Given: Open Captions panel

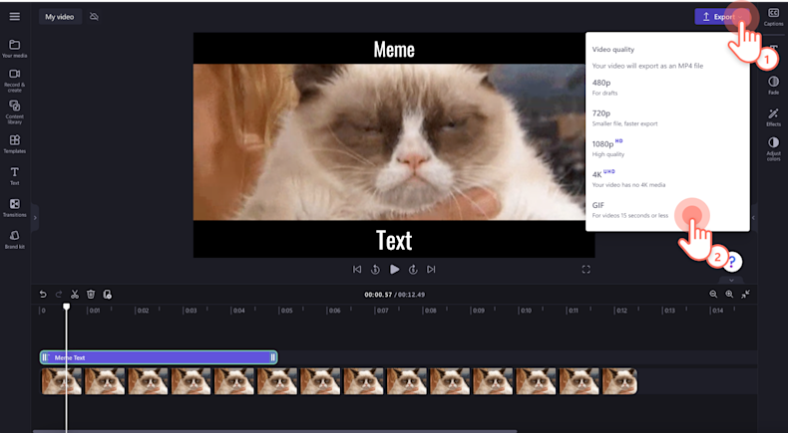Looking at the screenshot, I should tap(773, 17).
